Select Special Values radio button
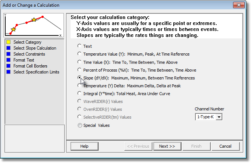Image resolution: width=251 pixels, height=163 pixels. tap(80, 125)
